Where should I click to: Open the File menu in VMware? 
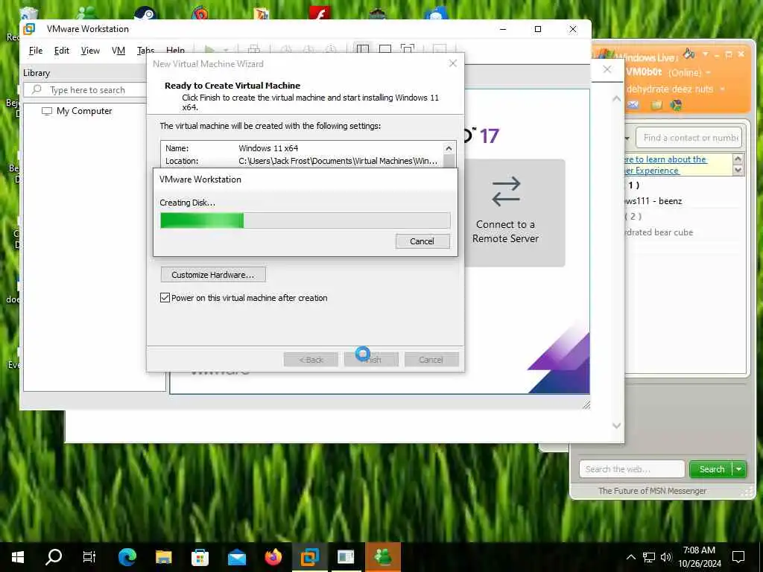[36, 51]
